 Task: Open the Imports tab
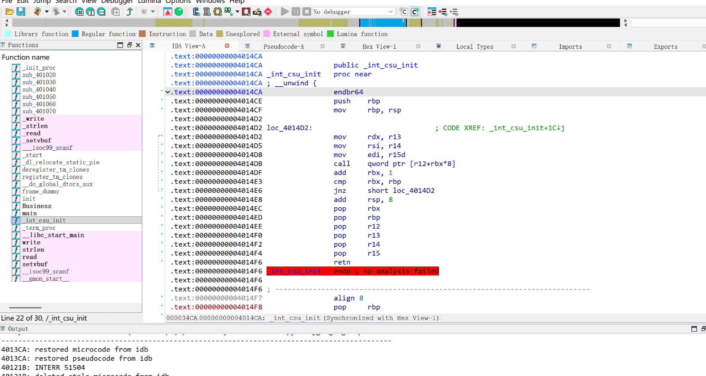click(x=570, y=47)
